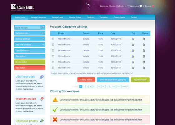The width and height of the screenshot is (175, 125).
Task: Open the Manage Categories tab
Action: tap(38, 17)
